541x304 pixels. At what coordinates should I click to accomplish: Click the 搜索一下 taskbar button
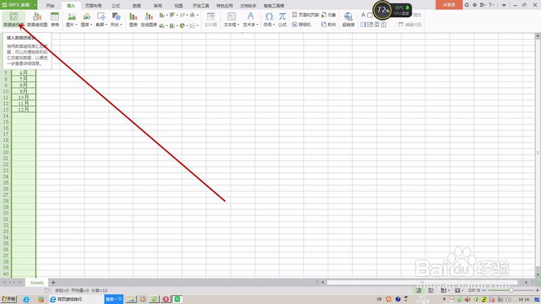114,299
